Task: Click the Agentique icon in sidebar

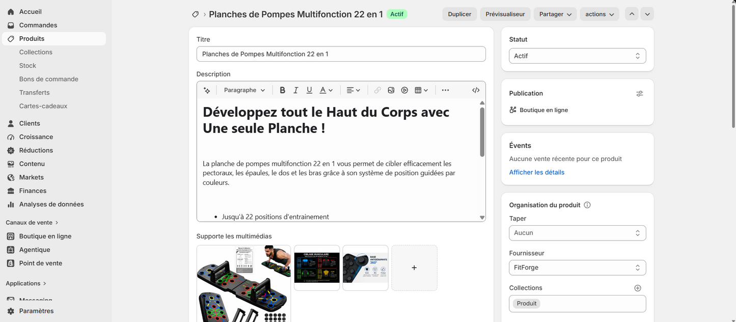Action: [x=11, y=250]
